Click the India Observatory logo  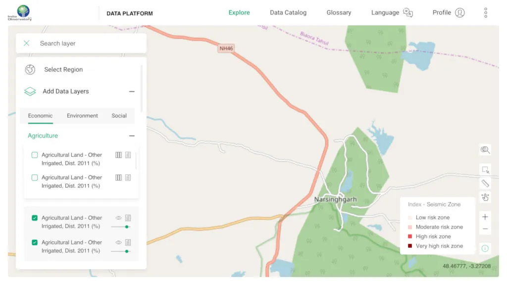tap(20, 13)
